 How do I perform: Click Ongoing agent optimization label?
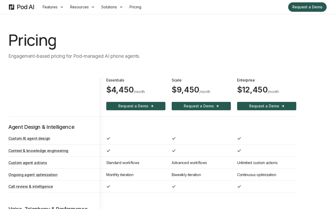pos(33,175)
